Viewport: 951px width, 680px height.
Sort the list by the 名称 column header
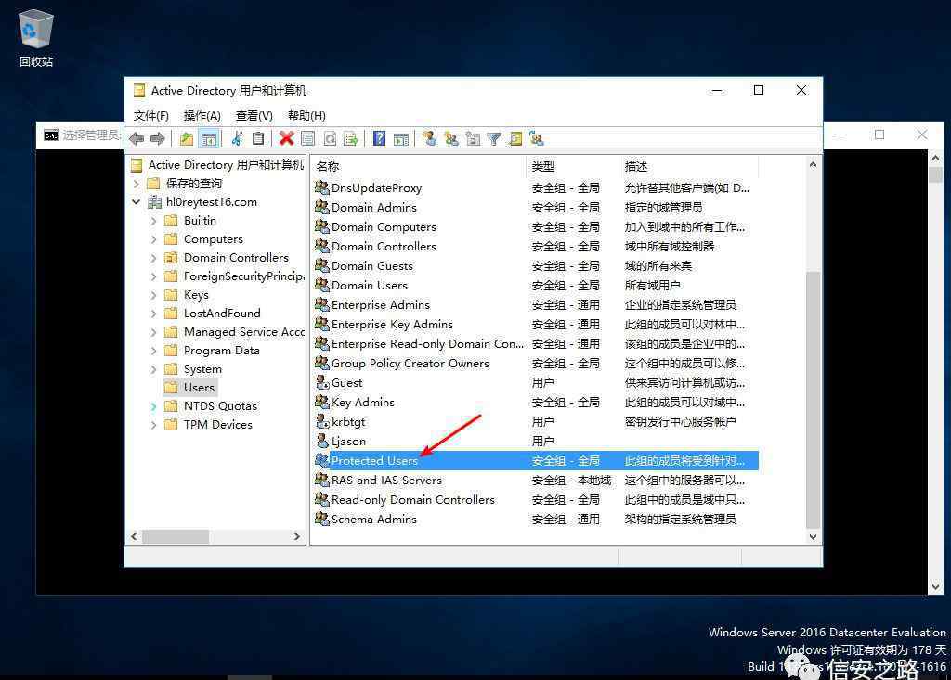pyautogui.click(x=419, y=166)
